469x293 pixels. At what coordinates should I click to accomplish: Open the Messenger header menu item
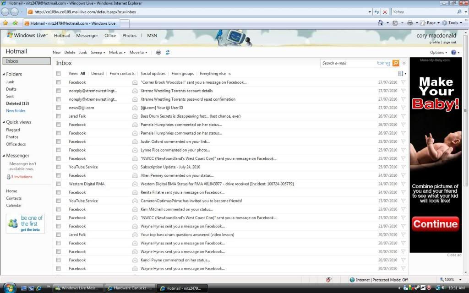tap(87, 36)
